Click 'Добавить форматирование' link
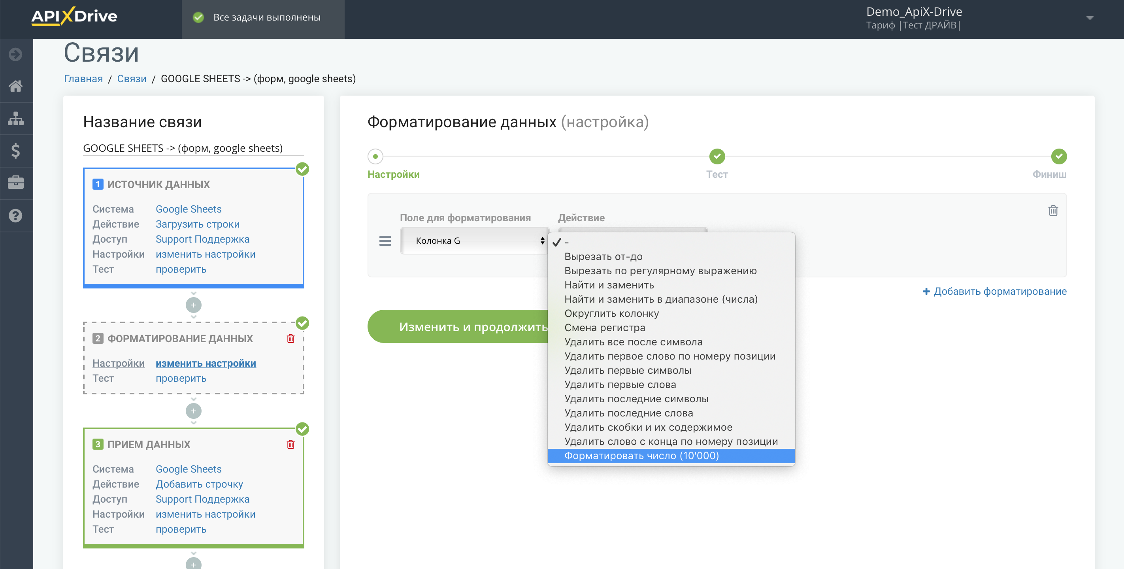The height and width of the screenshot is (569, 1124). [x=994, y=292]
